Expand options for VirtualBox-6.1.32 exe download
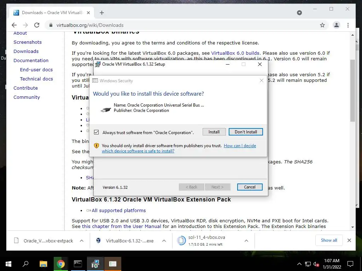This screenshot has width=362, height=271. pyautogui.click(x=164, y=241)
